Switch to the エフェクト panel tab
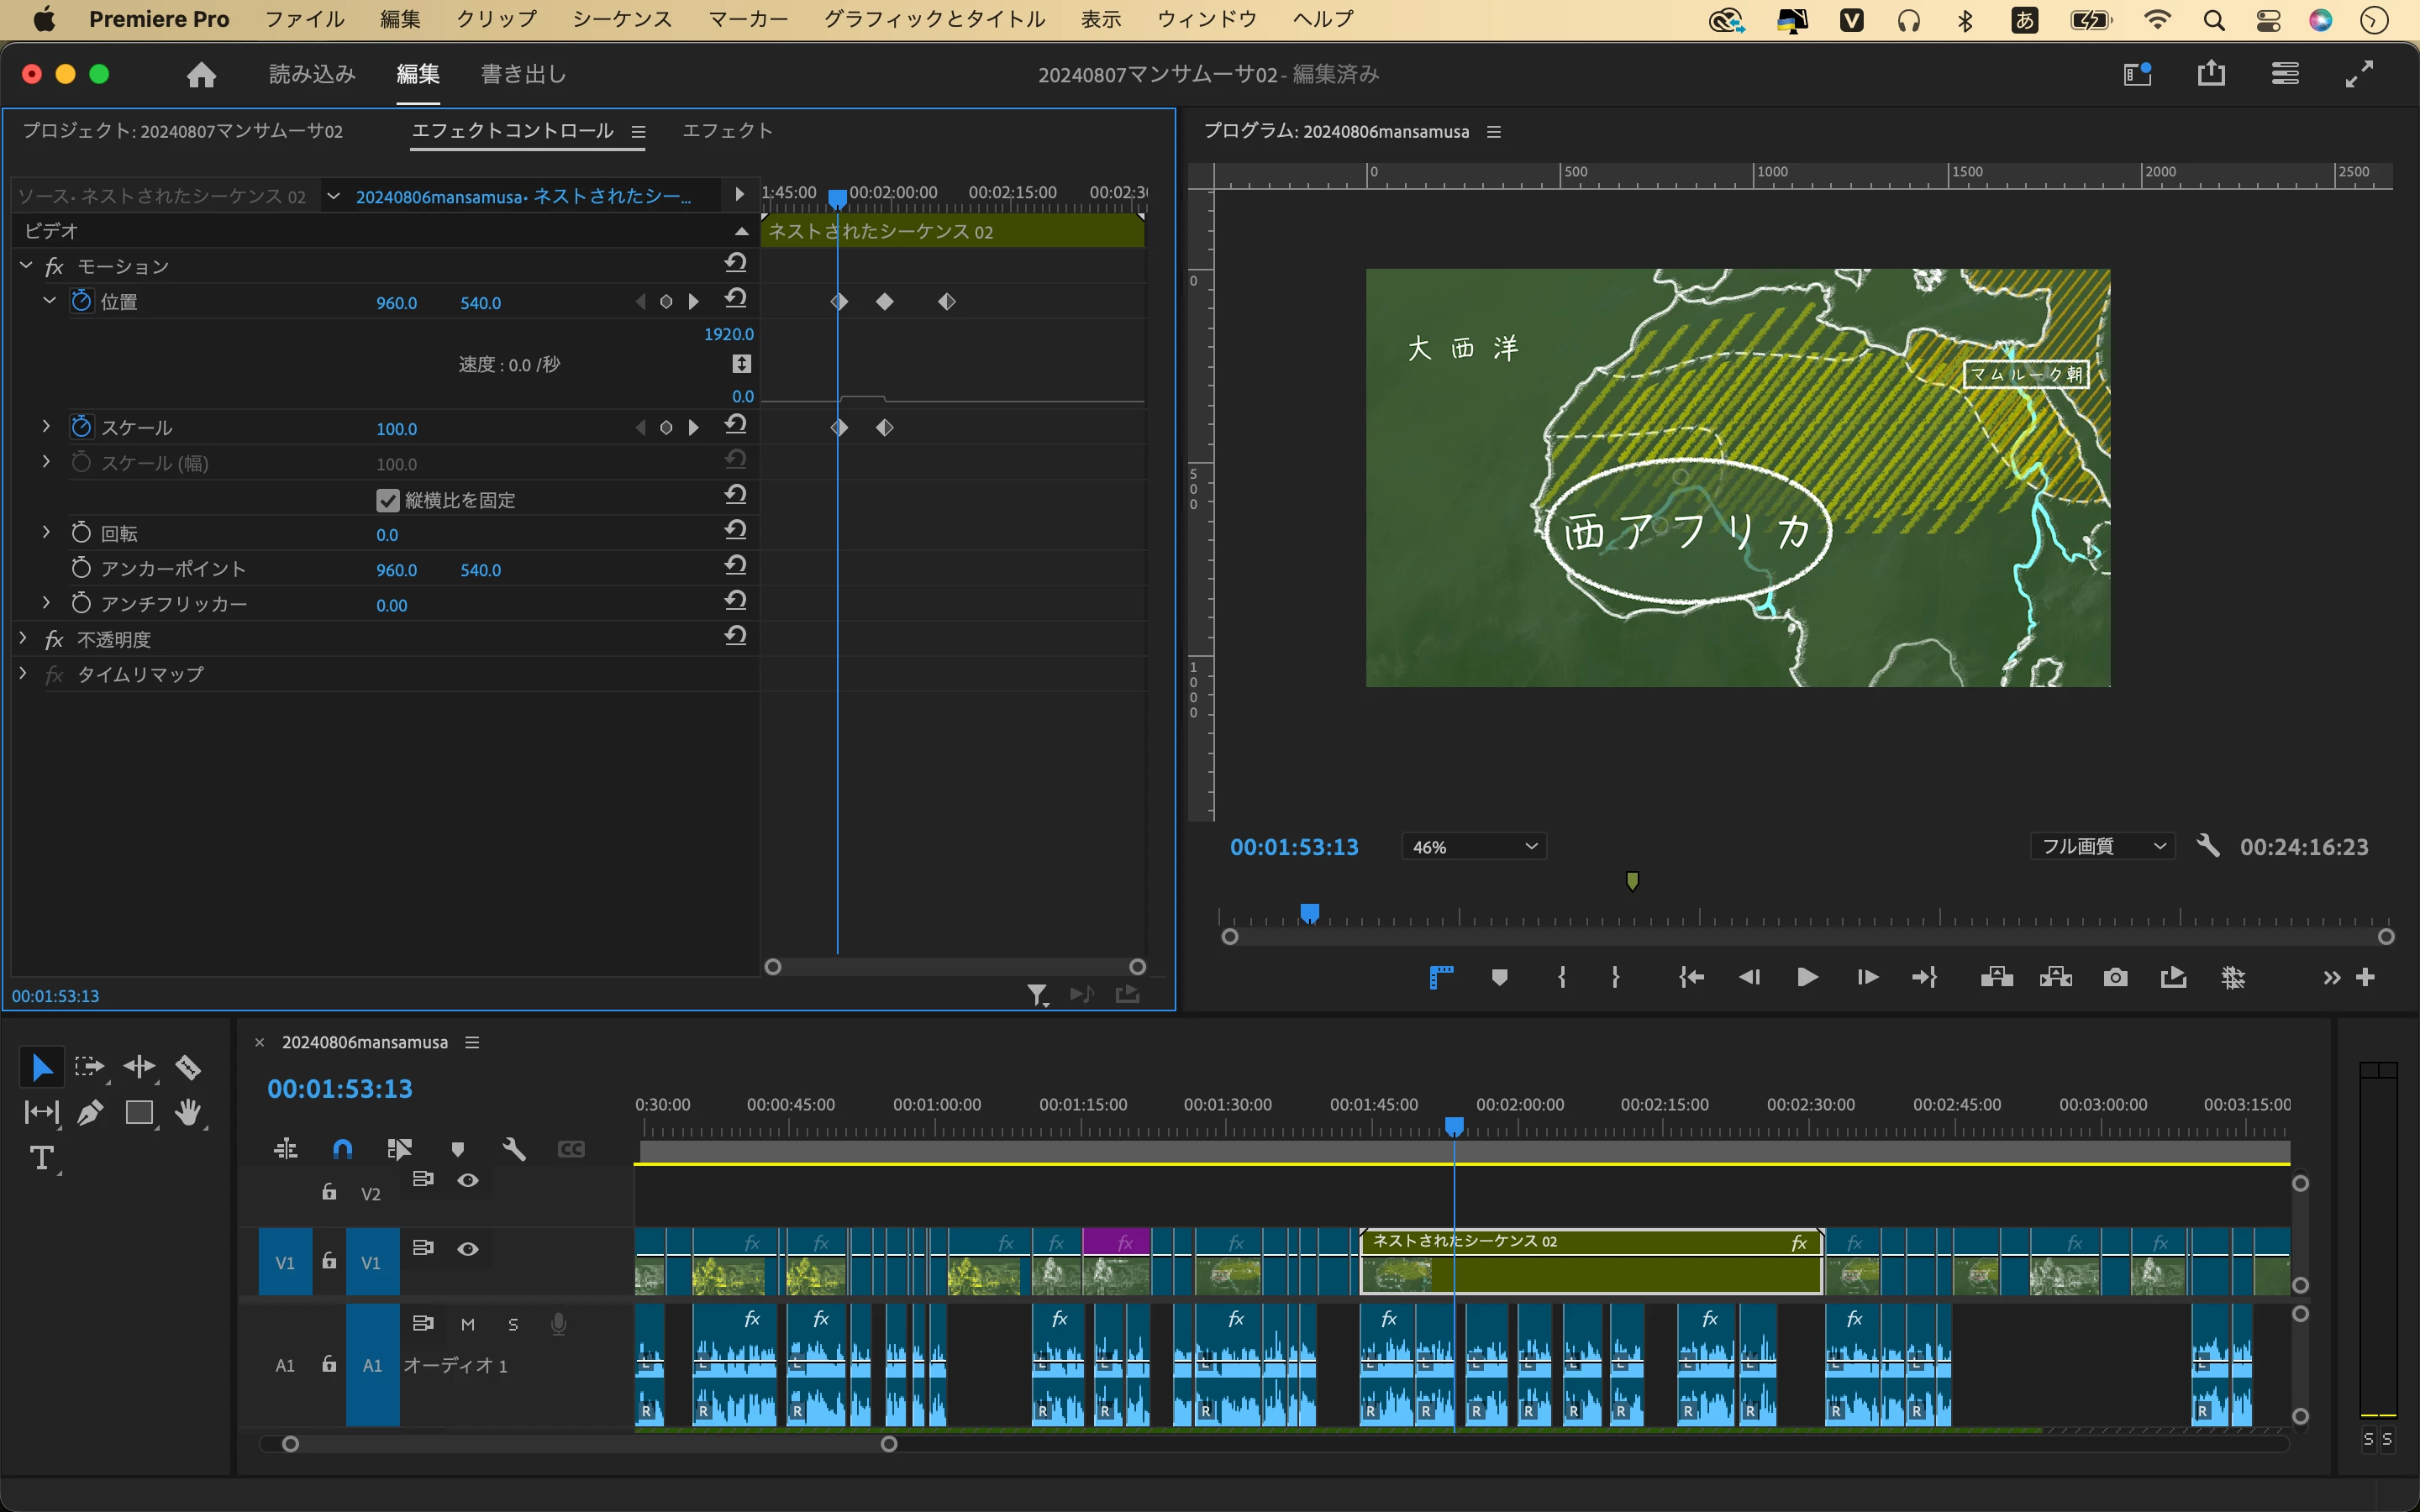Viewport: 2420px width, 1512px height. point(727,131)
